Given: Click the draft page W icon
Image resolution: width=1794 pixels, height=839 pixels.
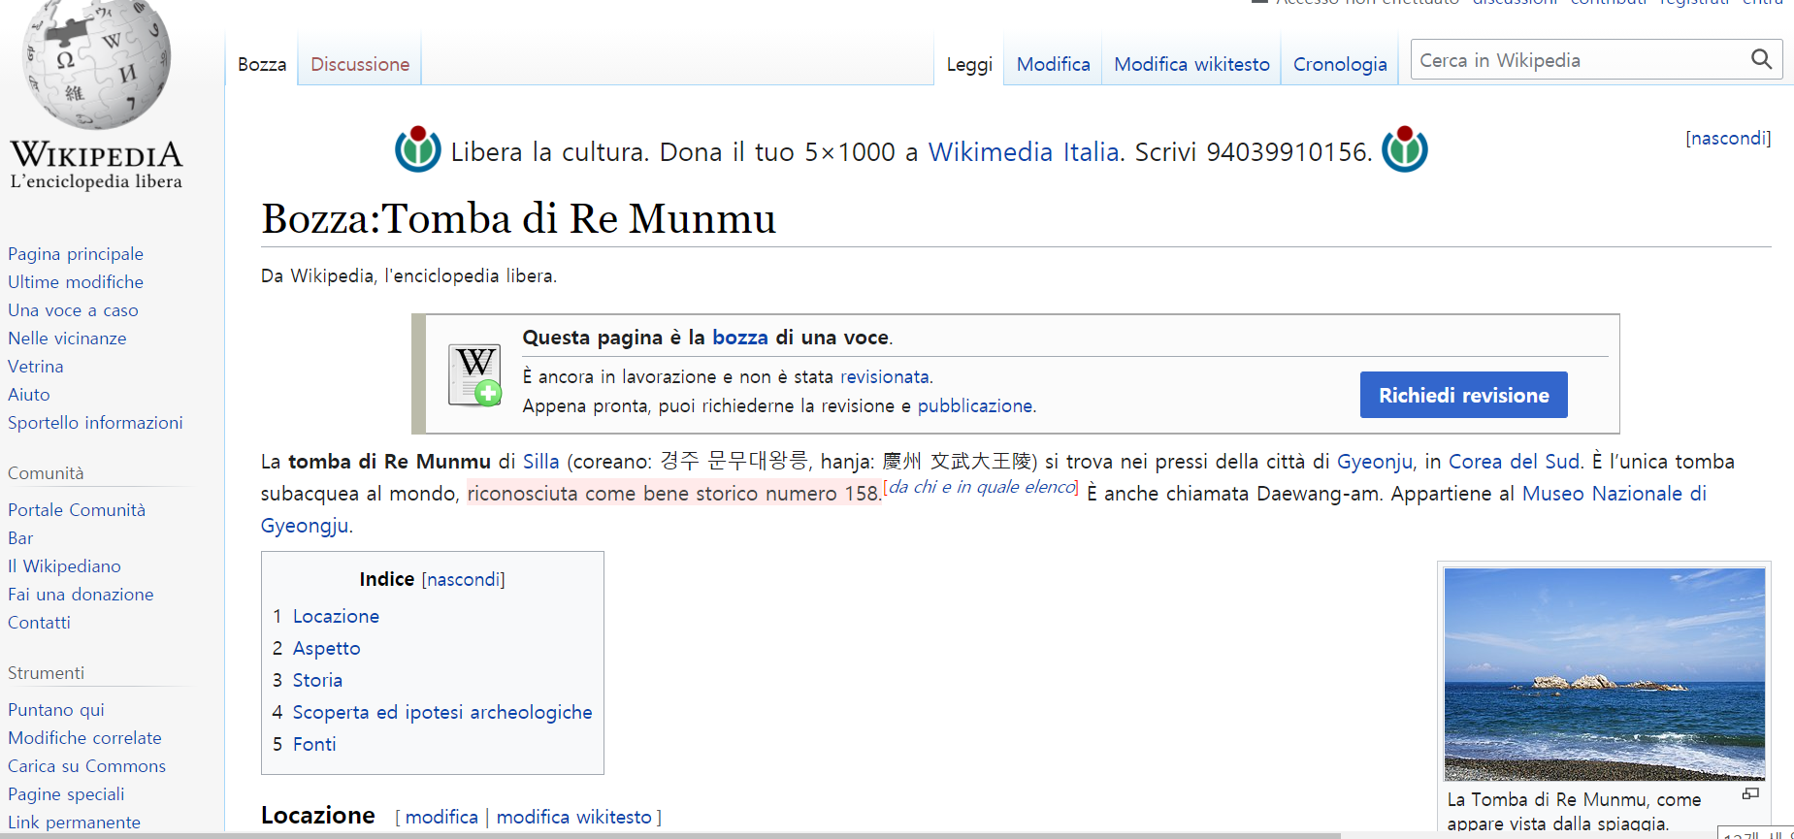Looking at the screenshot, I should pos(474,374).
